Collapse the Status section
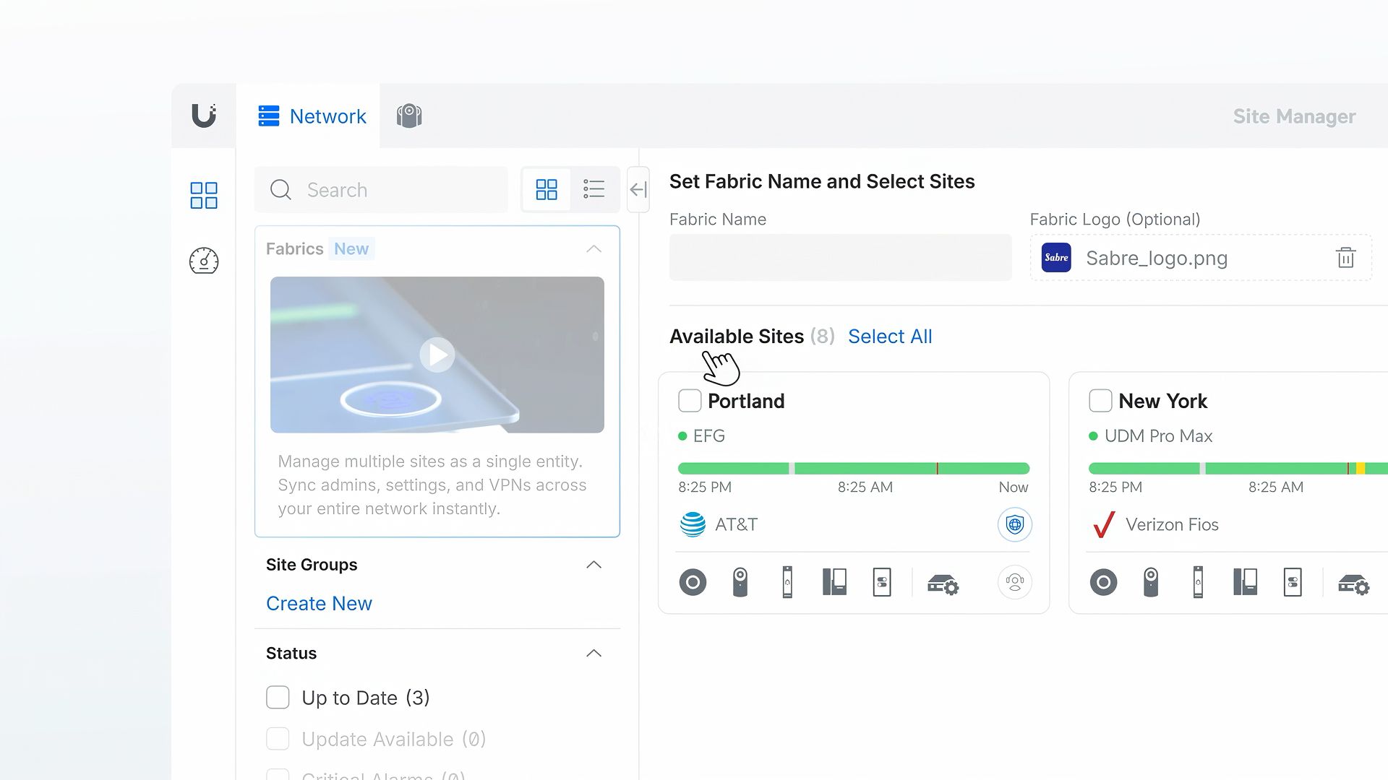1388x780 pixels. [x=594, y=653]
